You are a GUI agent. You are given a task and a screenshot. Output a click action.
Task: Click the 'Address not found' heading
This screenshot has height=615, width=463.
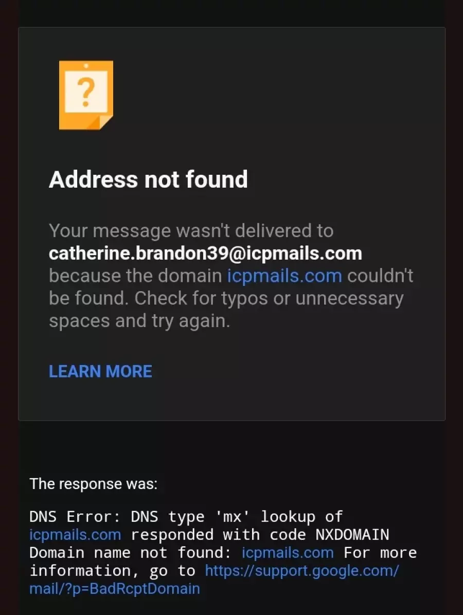(148, 179)
